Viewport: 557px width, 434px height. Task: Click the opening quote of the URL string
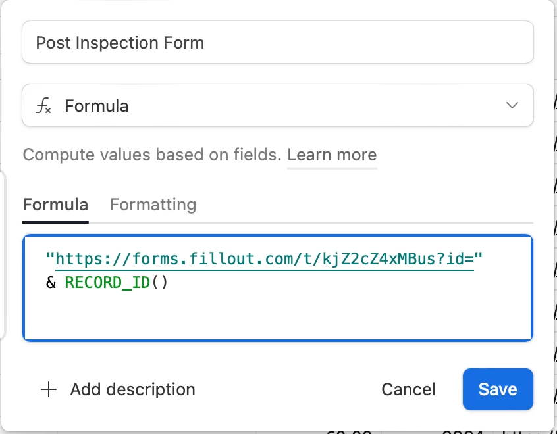[51, 259]
